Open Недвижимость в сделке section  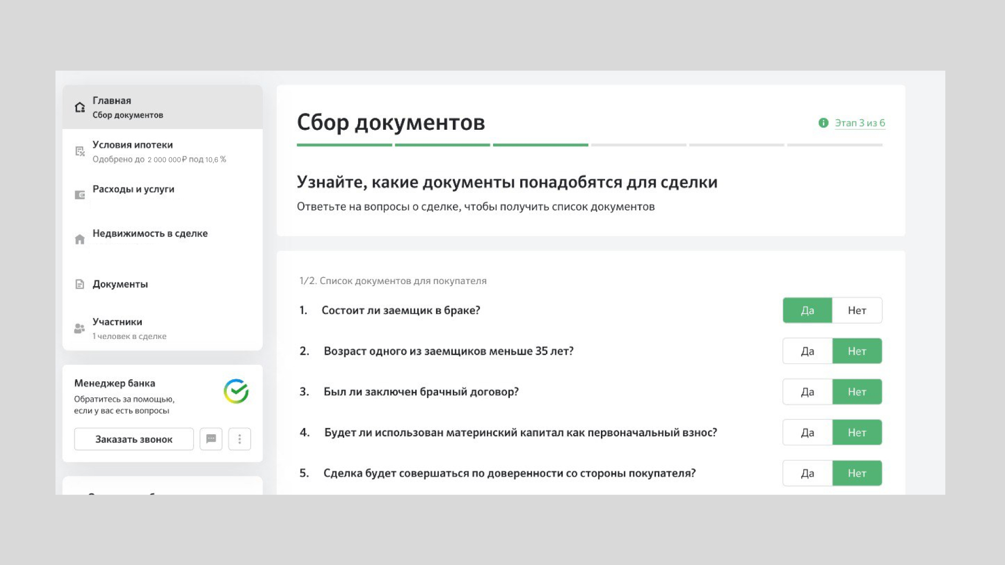(162, 239)
